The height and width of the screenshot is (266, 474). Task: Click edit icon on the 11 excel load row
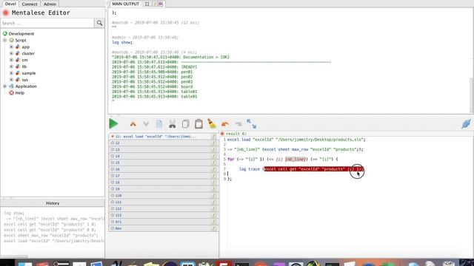click(x=214, y=137)
